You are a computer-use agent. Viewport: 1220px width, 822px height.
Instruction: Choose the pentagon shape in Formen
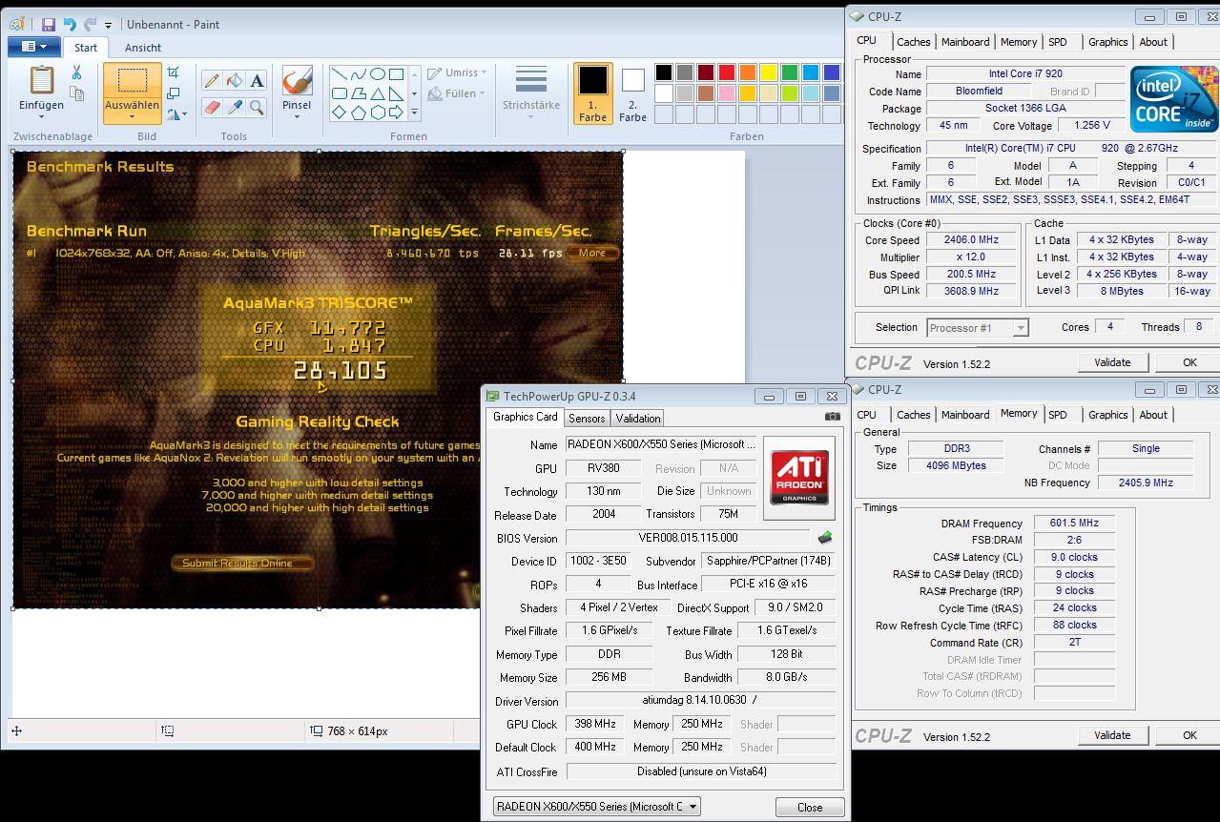pyautogui.click(x=358, y=113)
